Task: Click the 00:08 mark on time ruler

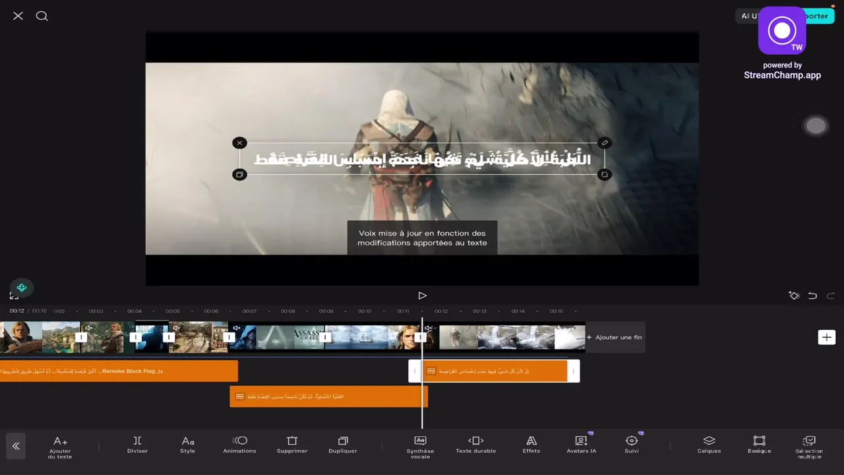Action: click(287, 311)
